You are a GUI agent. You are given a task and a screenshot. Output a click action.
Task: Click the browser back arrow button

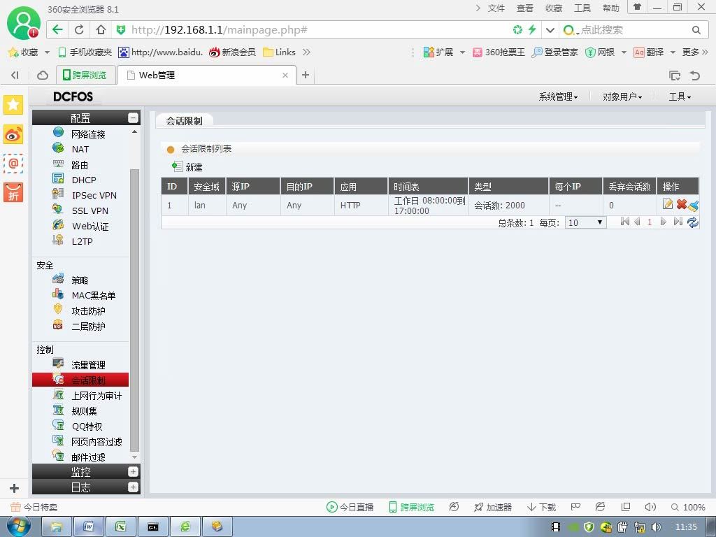[57, 30]
